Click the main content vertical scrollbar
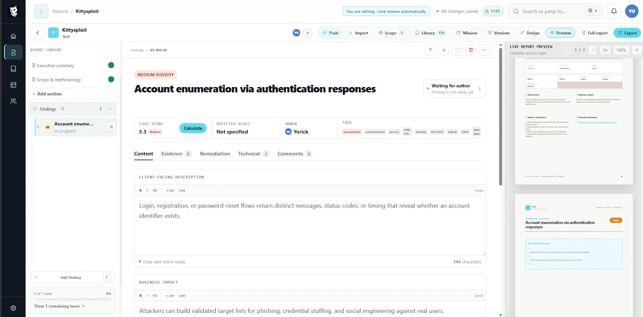This screenshot has width=643, height=317. (x=501, y=117)
